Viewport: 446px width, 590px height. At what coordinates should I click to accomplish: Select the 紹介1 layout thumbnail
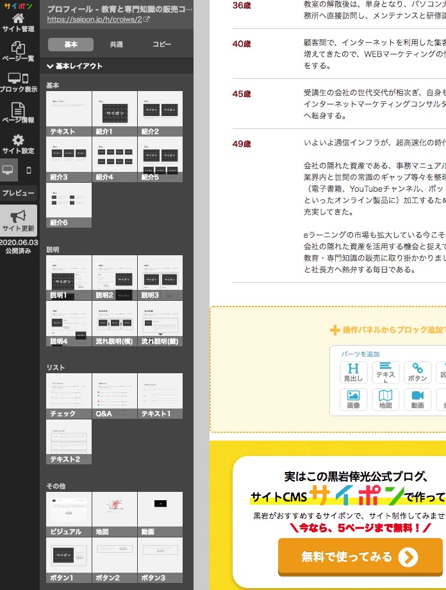click(114, 114)
